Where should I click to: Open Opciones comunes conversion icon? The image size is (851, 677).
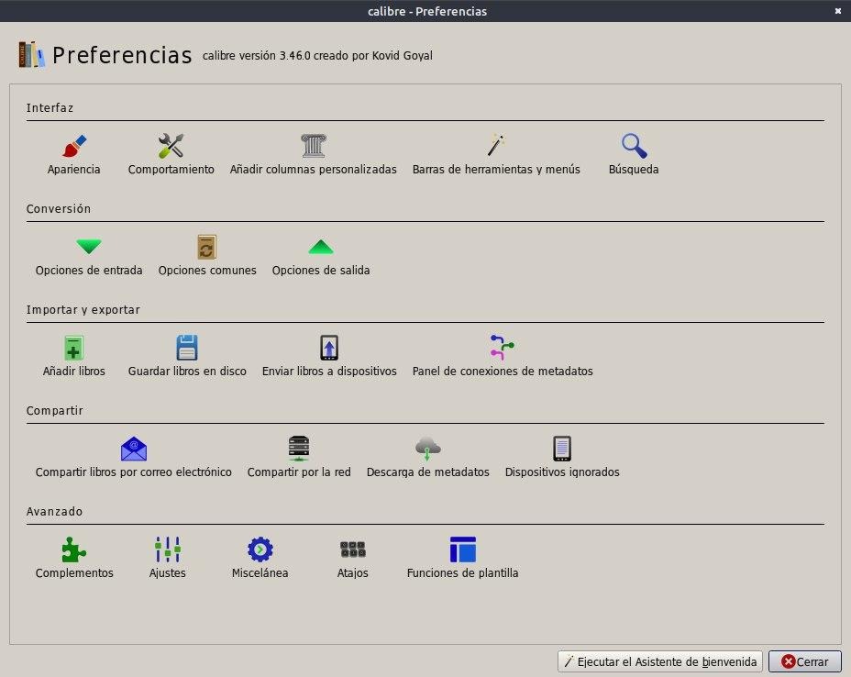(206, 247)
